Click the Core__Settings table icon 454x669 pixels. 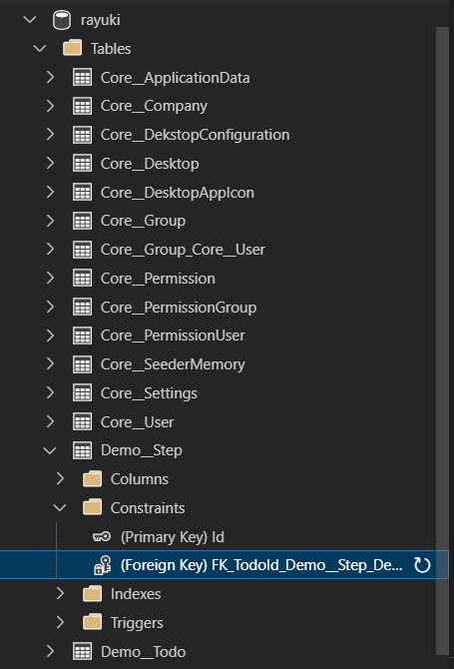click(x=82, y=393)
